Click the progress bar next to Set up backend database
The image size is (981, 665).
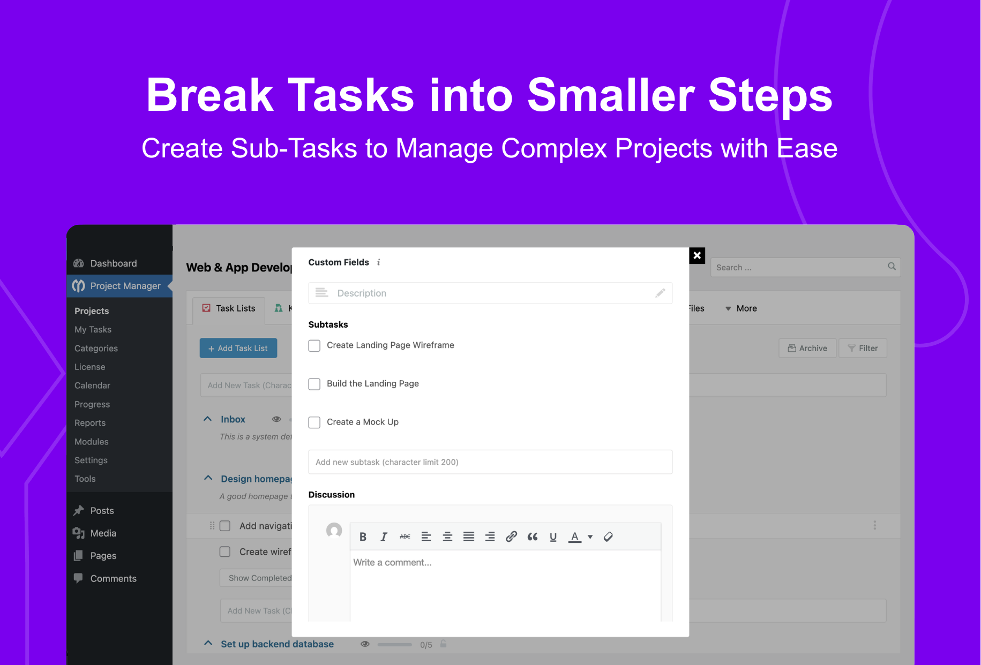pos(395,644)
